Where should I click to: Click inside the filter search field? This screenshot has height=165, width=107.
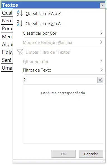tap(60, 80)
